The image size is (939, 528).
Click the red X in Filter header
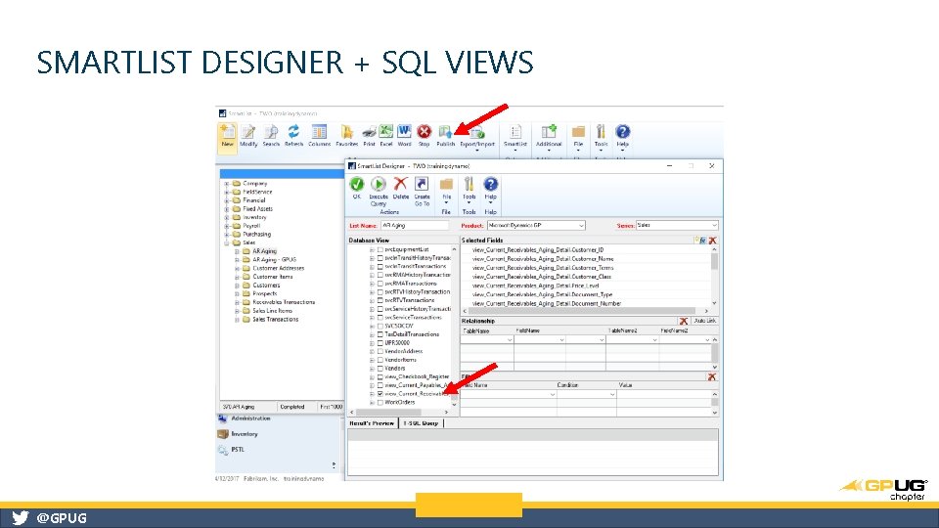point(711,376)
